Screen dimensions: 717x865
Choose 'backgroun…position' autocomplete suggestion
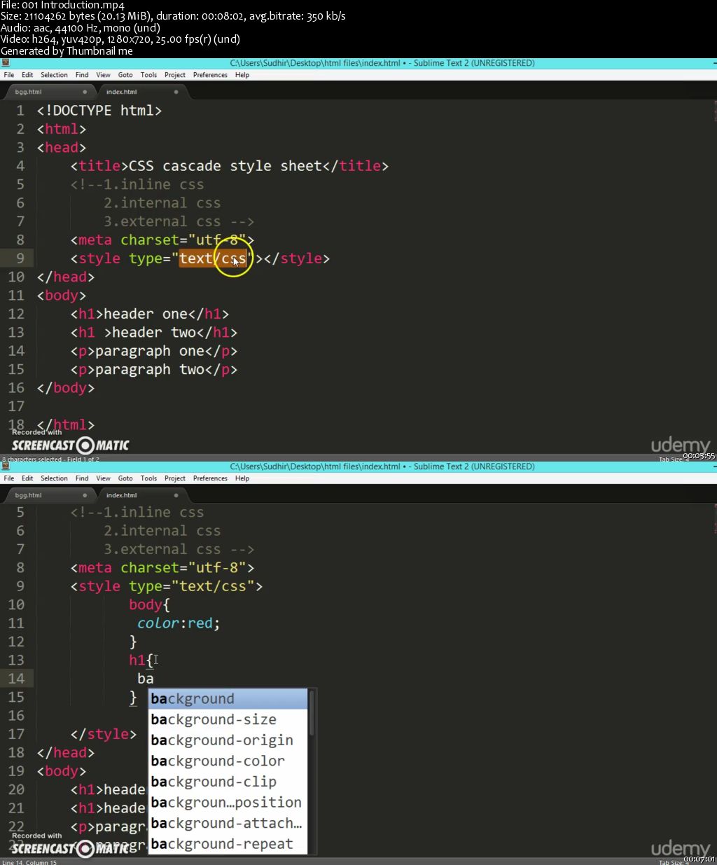point(228,803)
